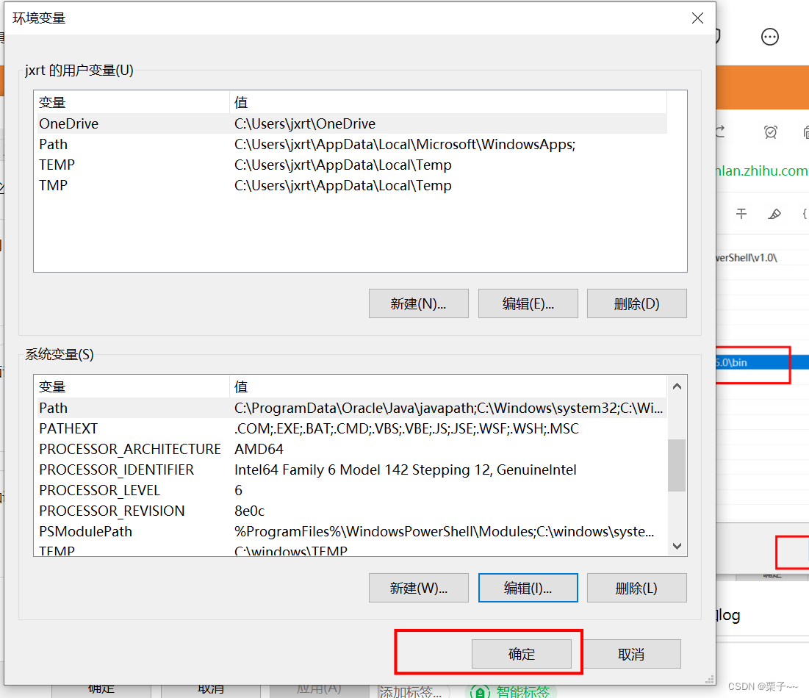Select the PROCESSOR_ARCHITECTURE system variable
The image size is (809, 698).
pyautogui.click(x=350, y=450)
